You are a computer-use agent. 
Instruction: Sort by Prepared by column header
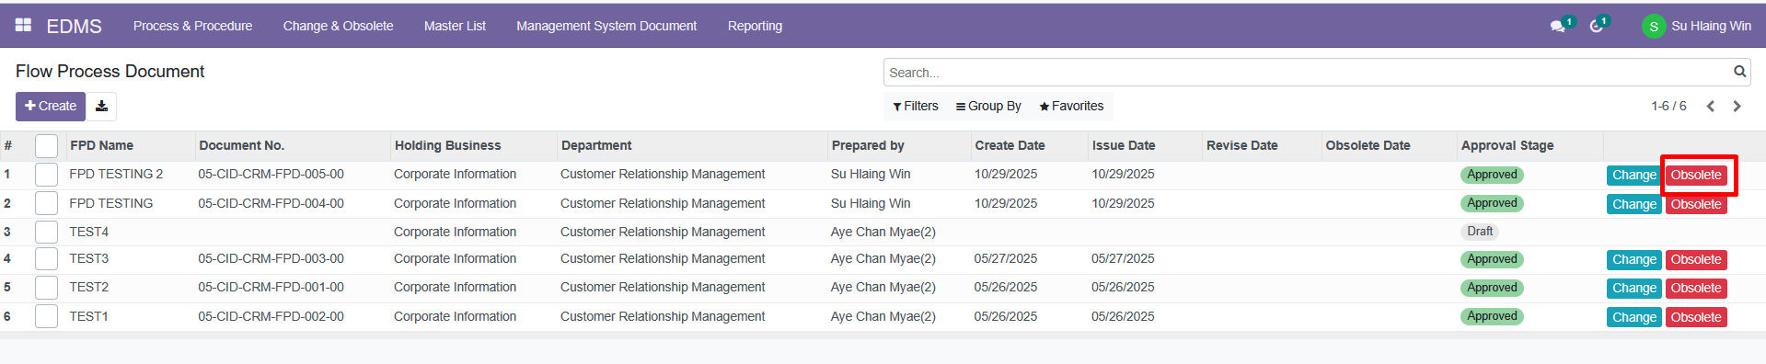[868, 145]
